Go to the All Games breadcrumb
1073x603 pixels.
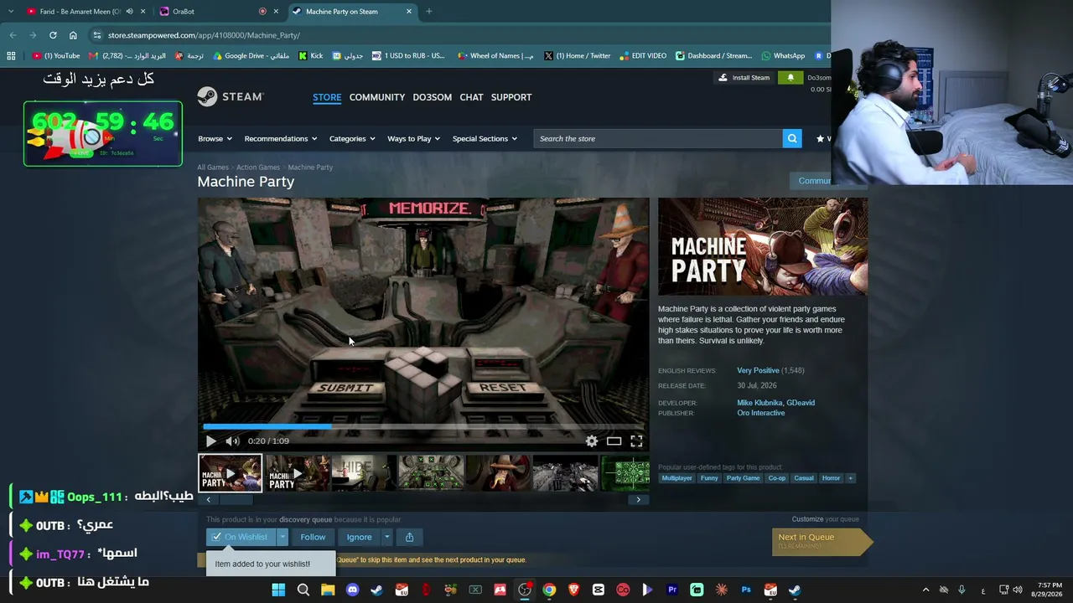click(213, 167)
